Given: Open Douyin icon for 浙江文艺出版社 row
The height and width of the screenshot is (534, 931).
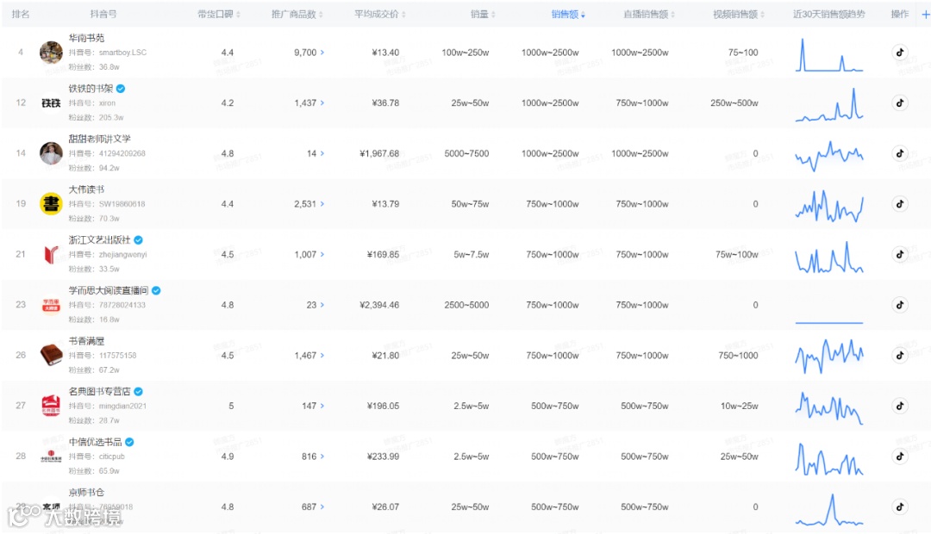Looking at the screenshot, I should tap(899, 254).
